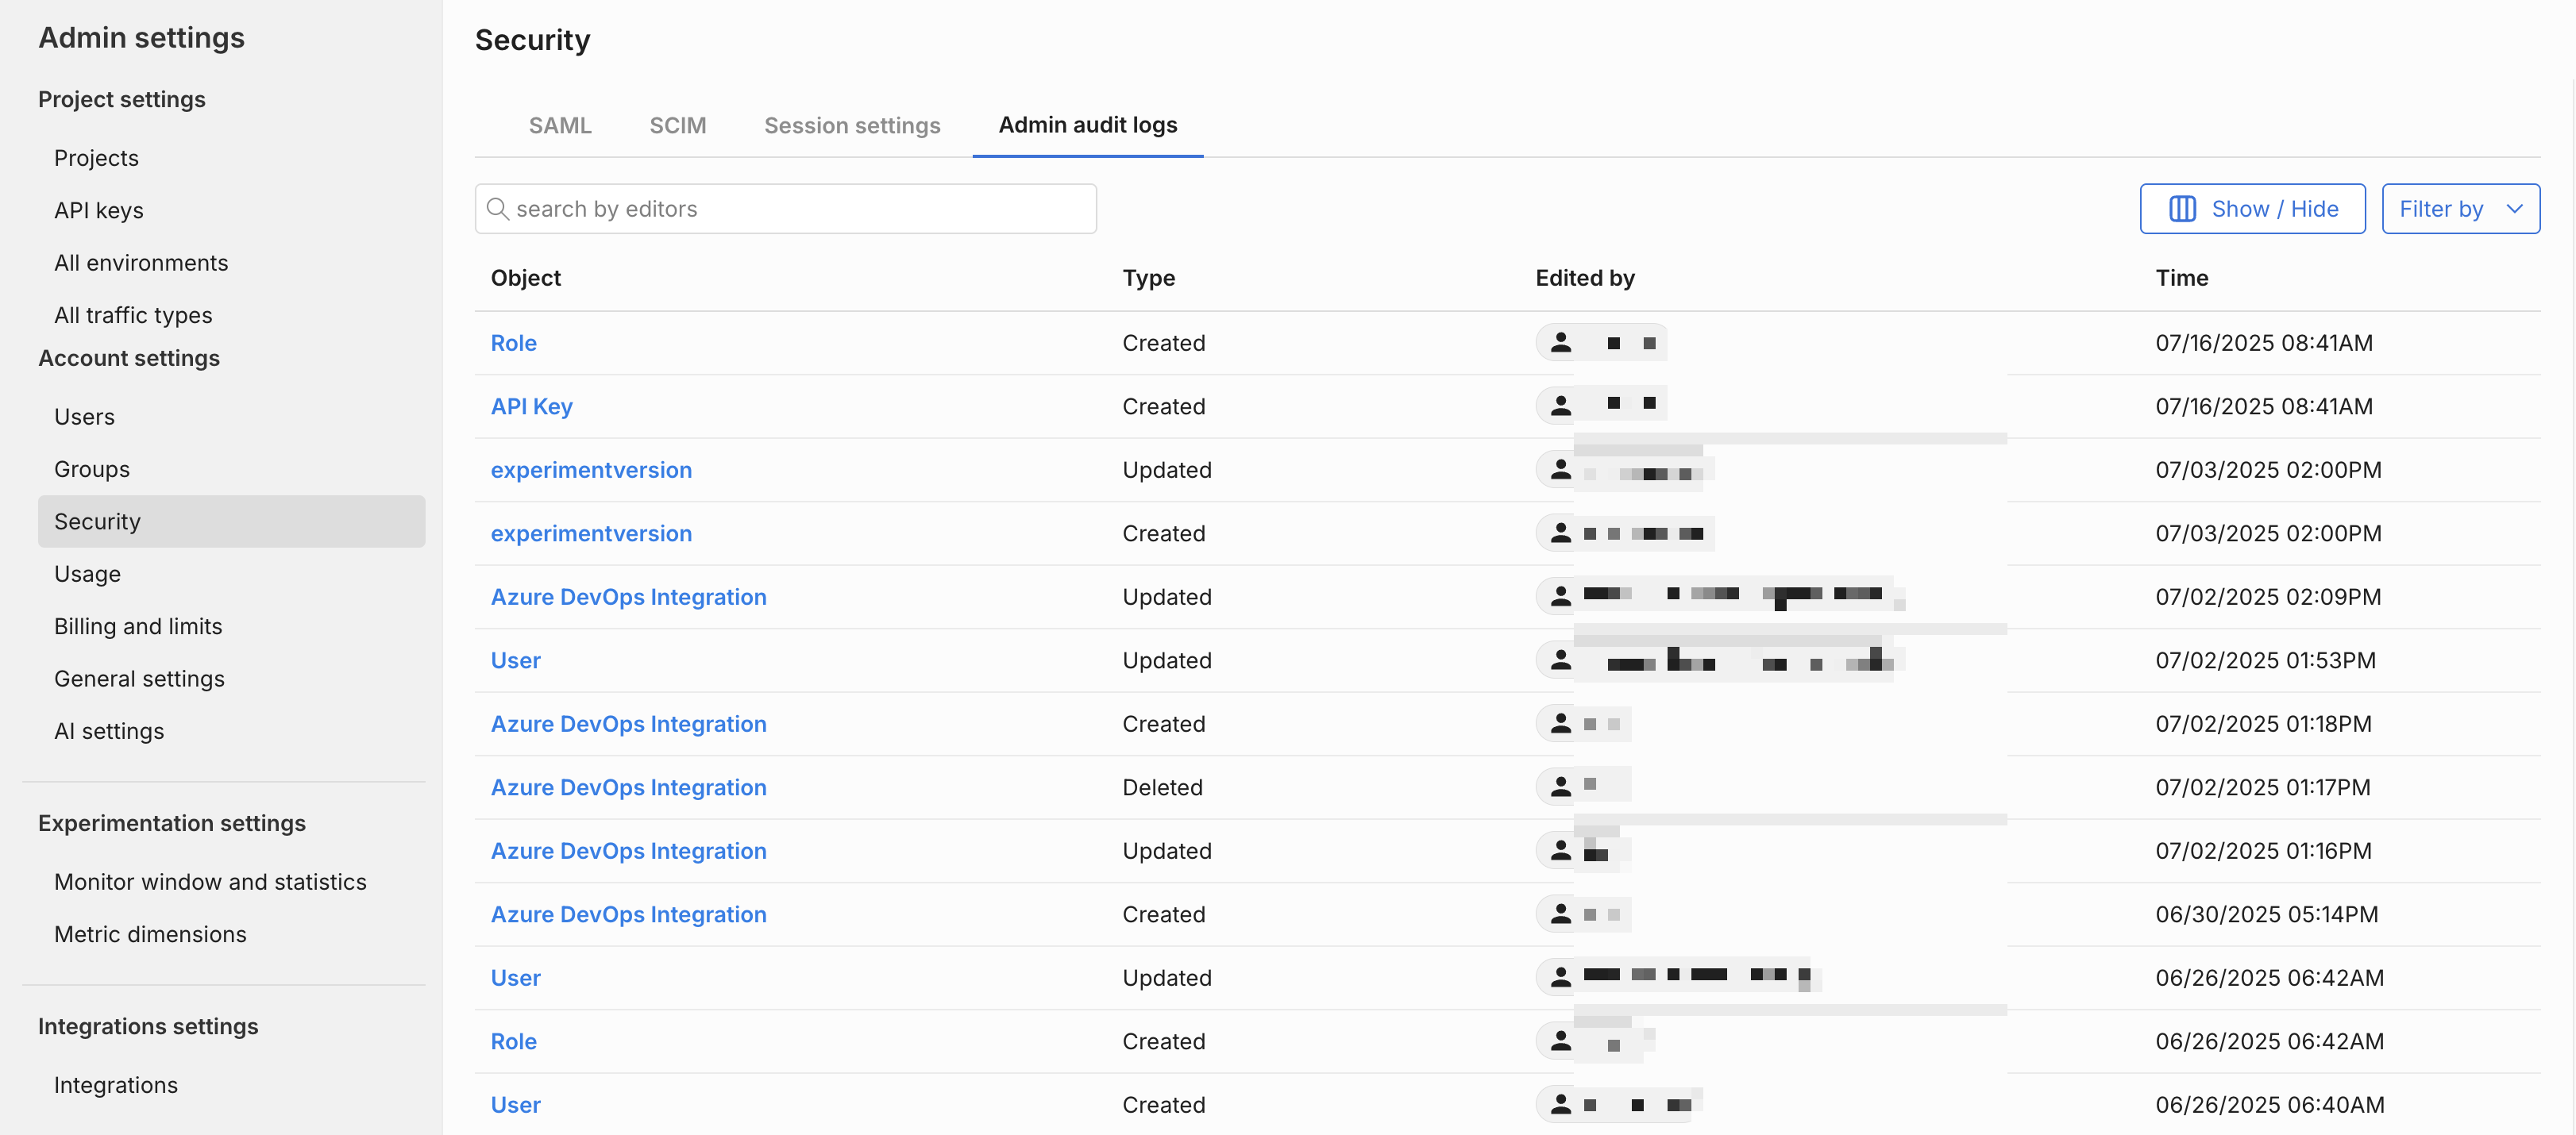Open the Deleted Azure DevOps Integration entry

click(628, 787)
